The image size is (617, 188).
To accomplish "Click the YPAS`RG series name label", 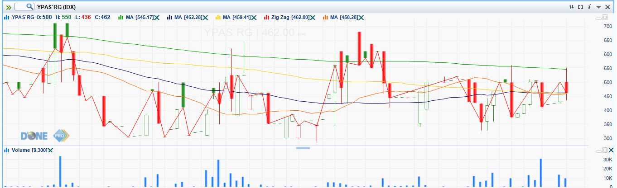I will point(23,17).
